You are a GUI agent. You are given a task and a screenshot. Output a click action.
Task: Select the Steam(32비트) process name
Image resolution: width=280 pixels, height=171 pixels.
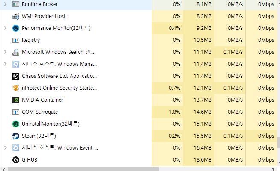coord(39,136)
